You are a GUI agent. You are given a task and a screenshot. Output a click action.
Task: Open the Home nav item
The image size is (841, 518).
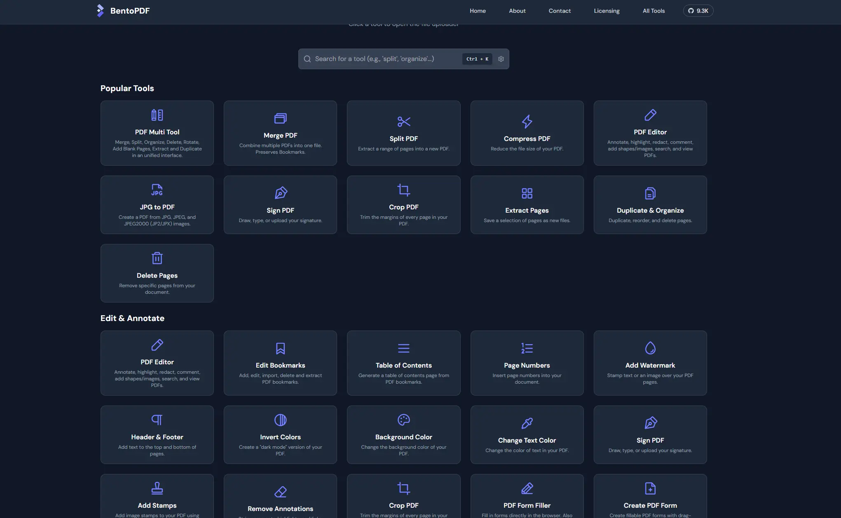(478, 11)
